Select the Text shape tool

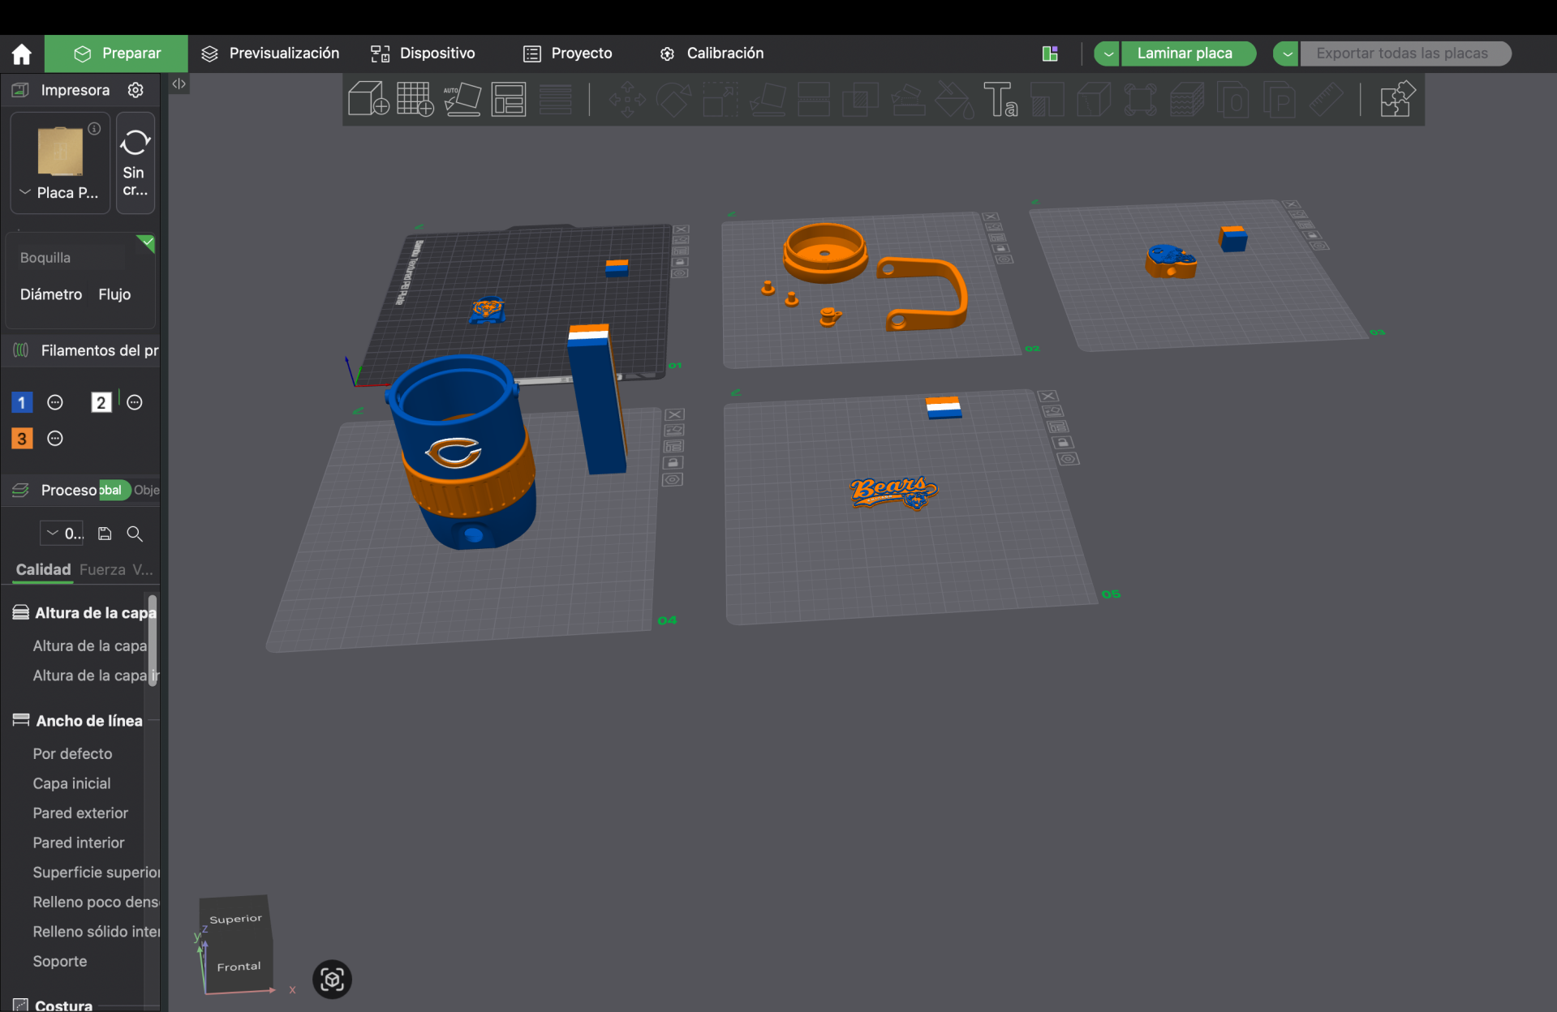1000,99
